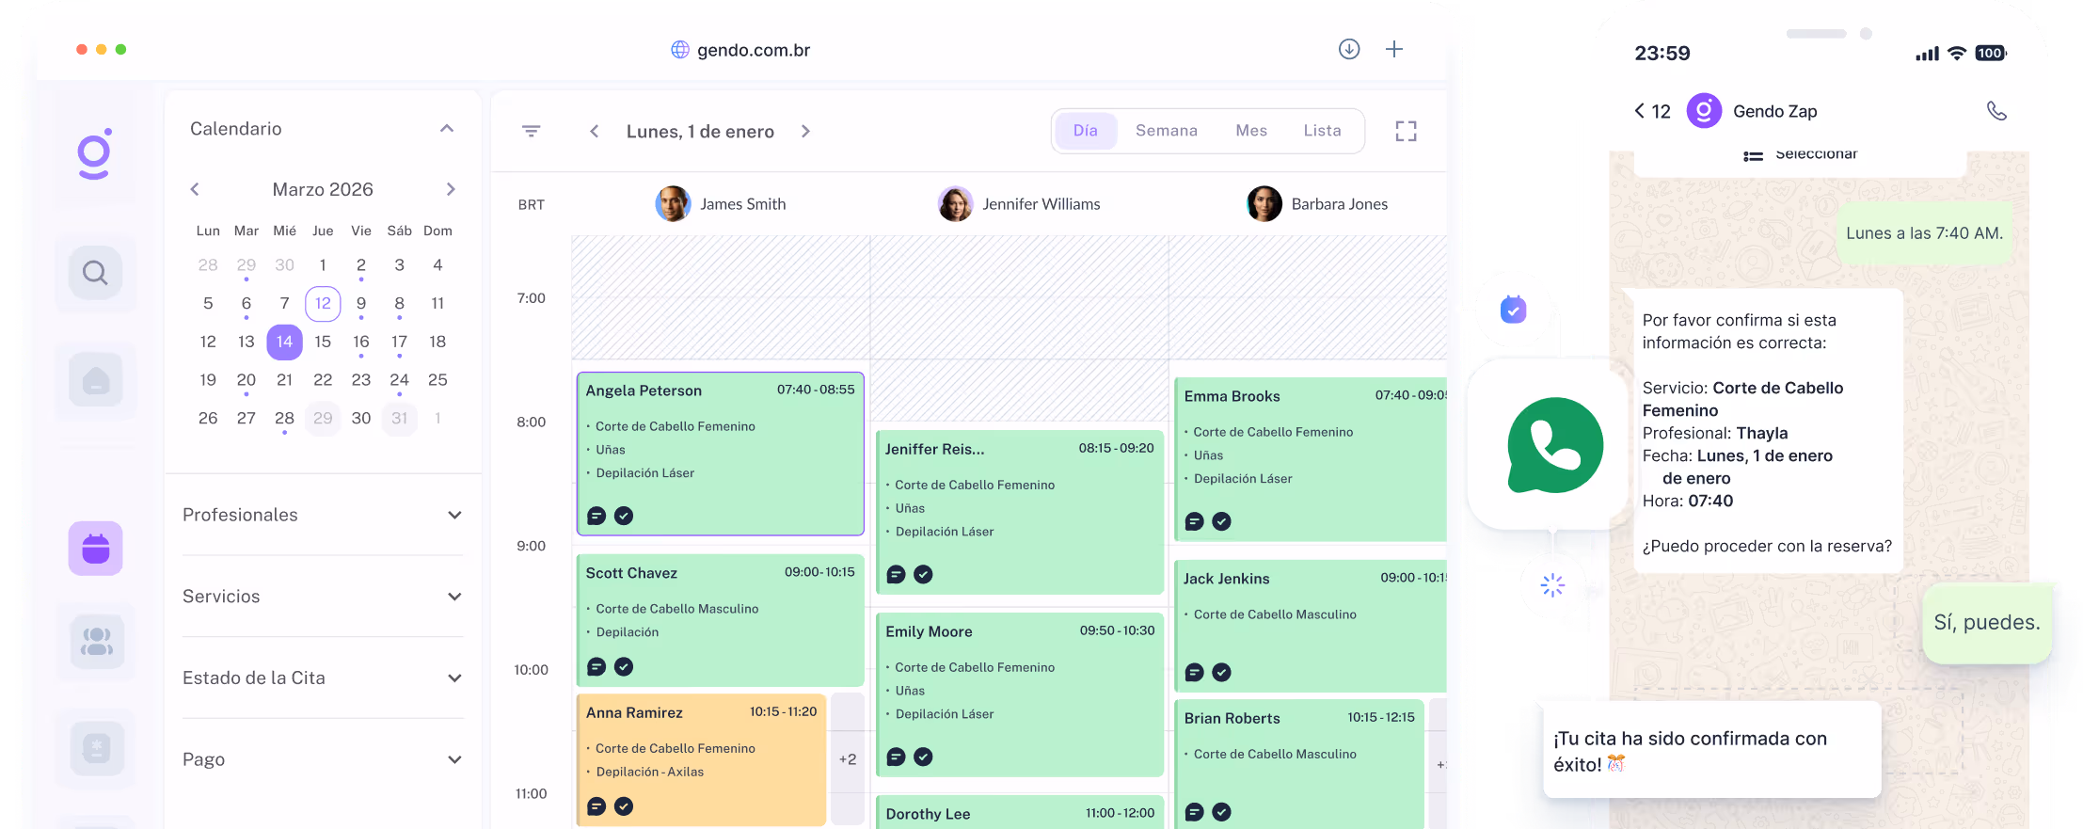This screenshot has height=829, width=2083.
Task: Click the 'Lunes a las 7:40 AM.' message
Action: point(1924,233)
